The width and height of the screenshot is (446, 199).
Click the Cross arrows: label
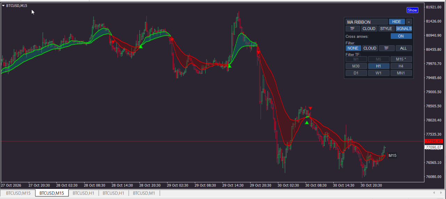(x=357, y=37)
